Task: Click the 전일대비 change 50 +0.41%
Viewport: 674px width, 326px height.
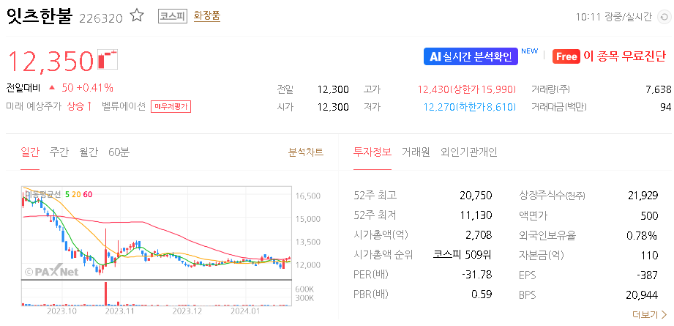Action: [87, 88]
